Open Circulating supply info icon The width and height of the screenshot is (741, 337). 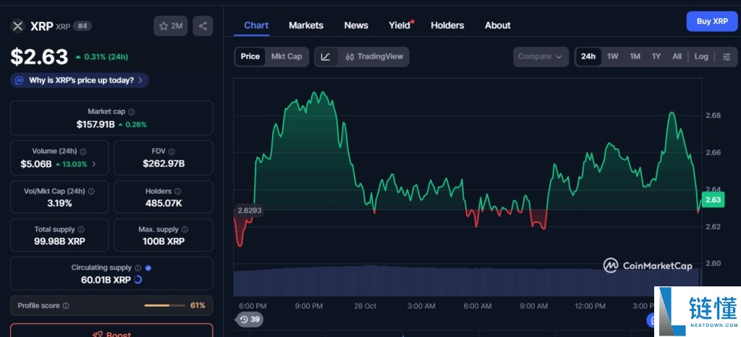coord(138,268)
